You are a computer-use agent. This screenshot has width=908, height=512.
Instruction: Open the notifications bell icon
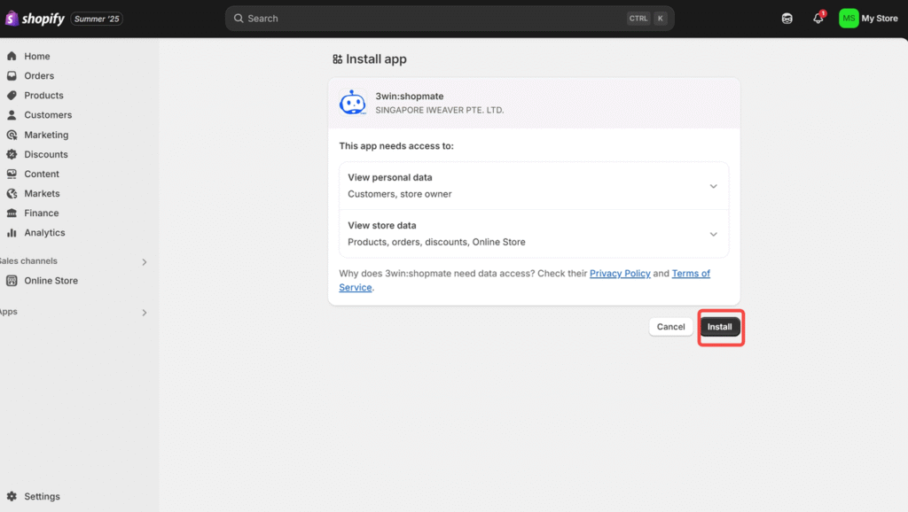(818, 18)
